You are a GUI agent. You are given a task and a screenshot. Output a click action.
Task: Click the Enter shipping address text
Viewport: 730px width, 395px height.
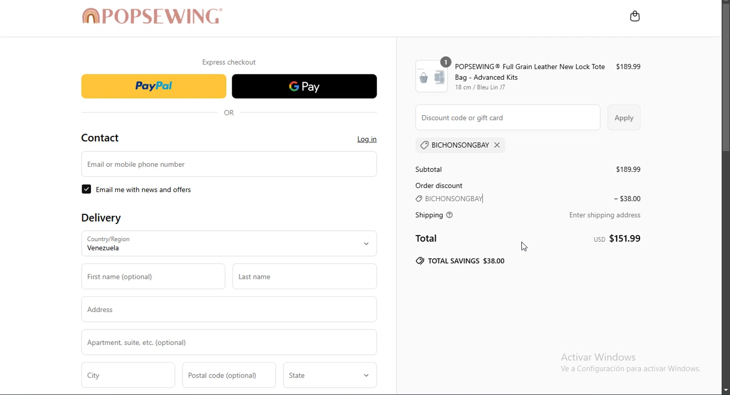coord(605,215)
